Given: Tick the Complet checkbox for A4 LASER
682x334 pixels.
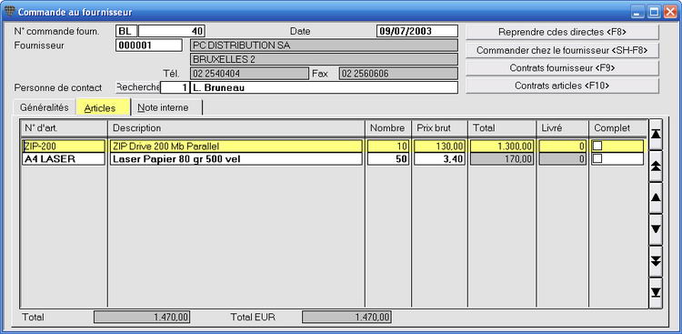Looking at the screenshot, I should tap(597, 159).
